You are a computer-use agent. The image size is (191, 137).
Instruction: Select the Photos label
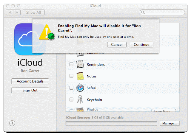pyautogui.click(x=93, y=109)
